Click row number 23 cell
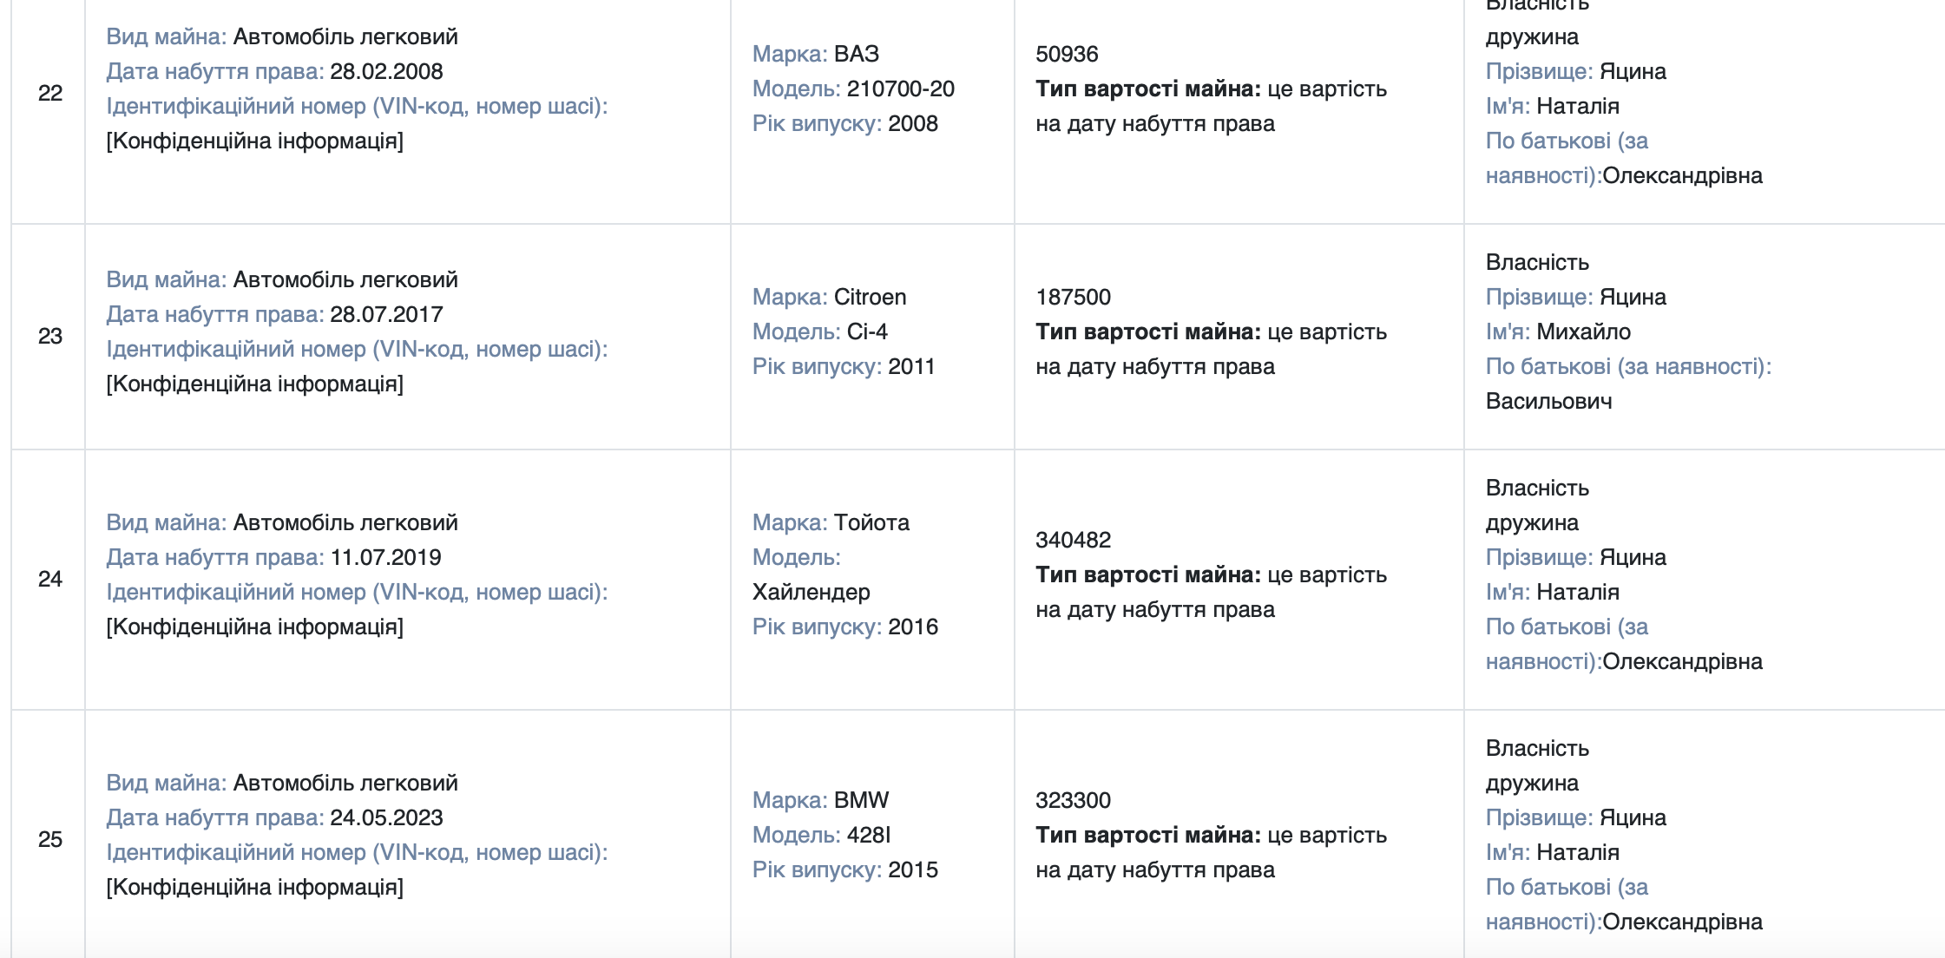1945x958 pixels. point(49,337)
